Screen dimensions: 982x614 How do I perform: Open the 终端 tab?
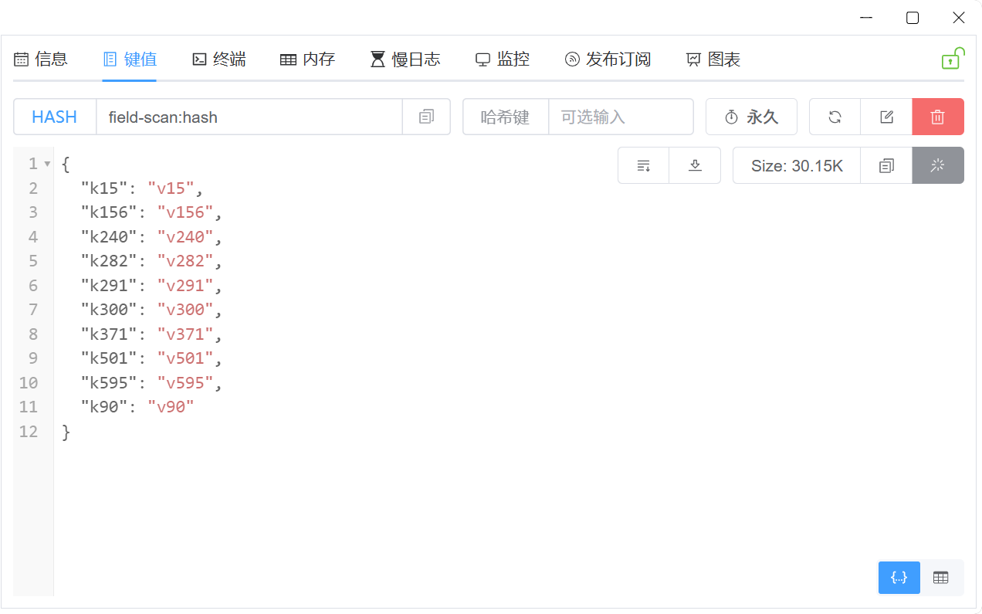click(219, 59)
